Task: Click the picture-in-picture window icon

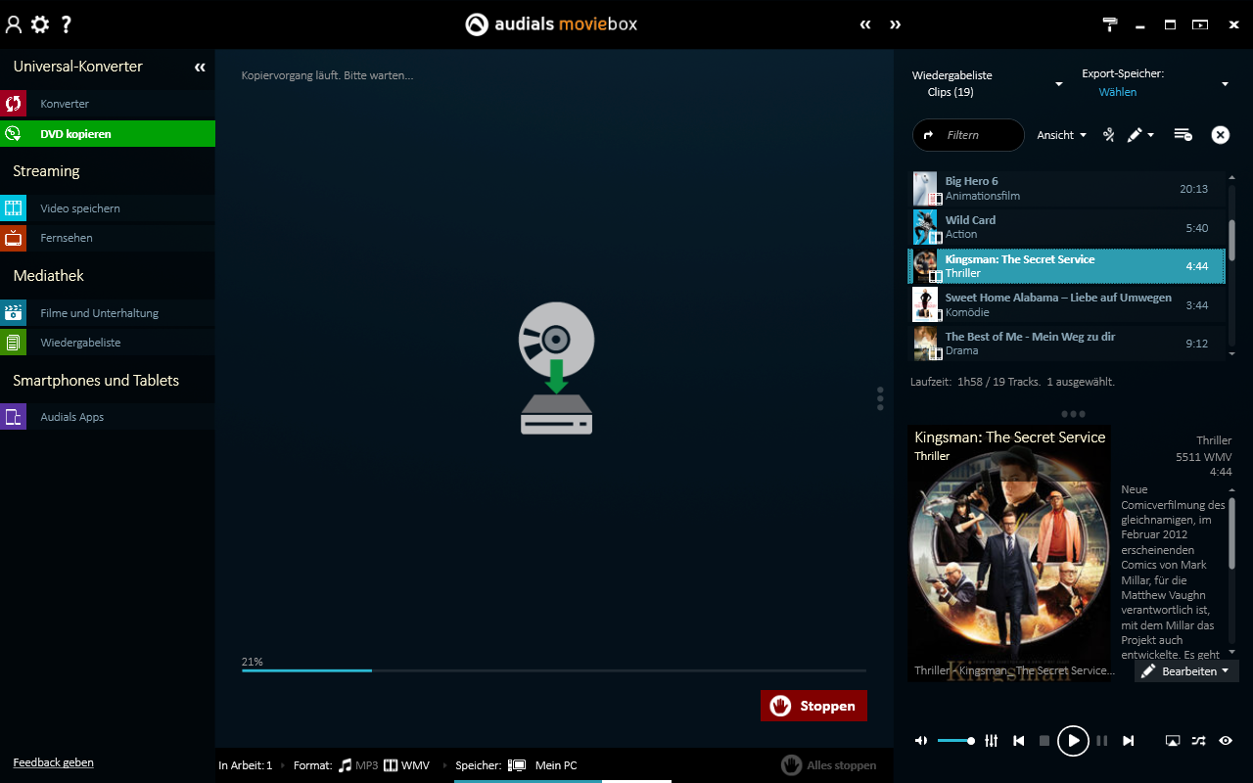Action: coord(1200,24)
